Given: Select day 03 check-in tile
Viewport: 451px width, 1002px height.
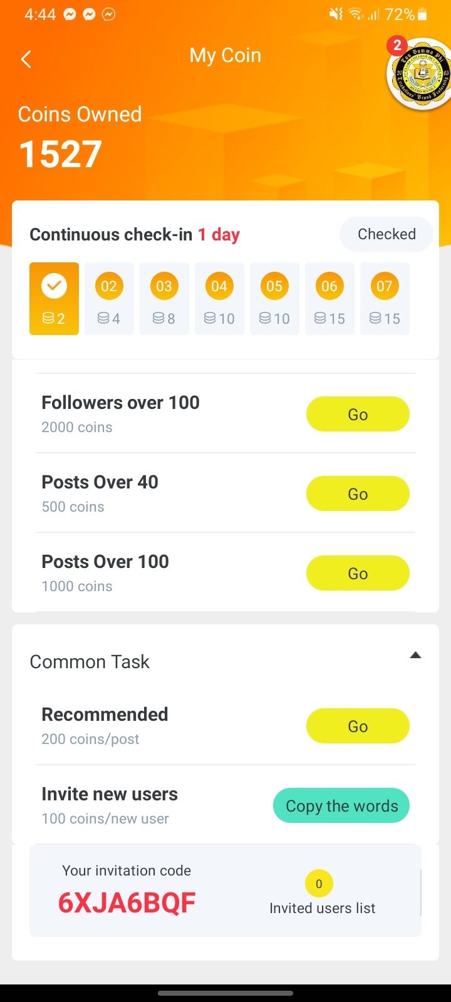Looking at the screenshot, I should coord(164,299).
